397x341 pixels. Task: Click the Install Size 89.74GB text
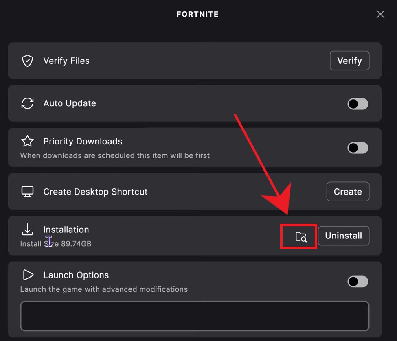point(56,244)
